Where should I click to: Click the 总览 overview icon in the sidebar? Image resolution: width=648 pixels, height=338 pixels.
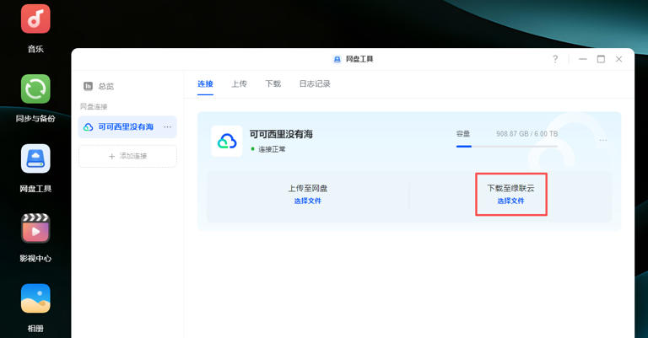tap(88, 86)
